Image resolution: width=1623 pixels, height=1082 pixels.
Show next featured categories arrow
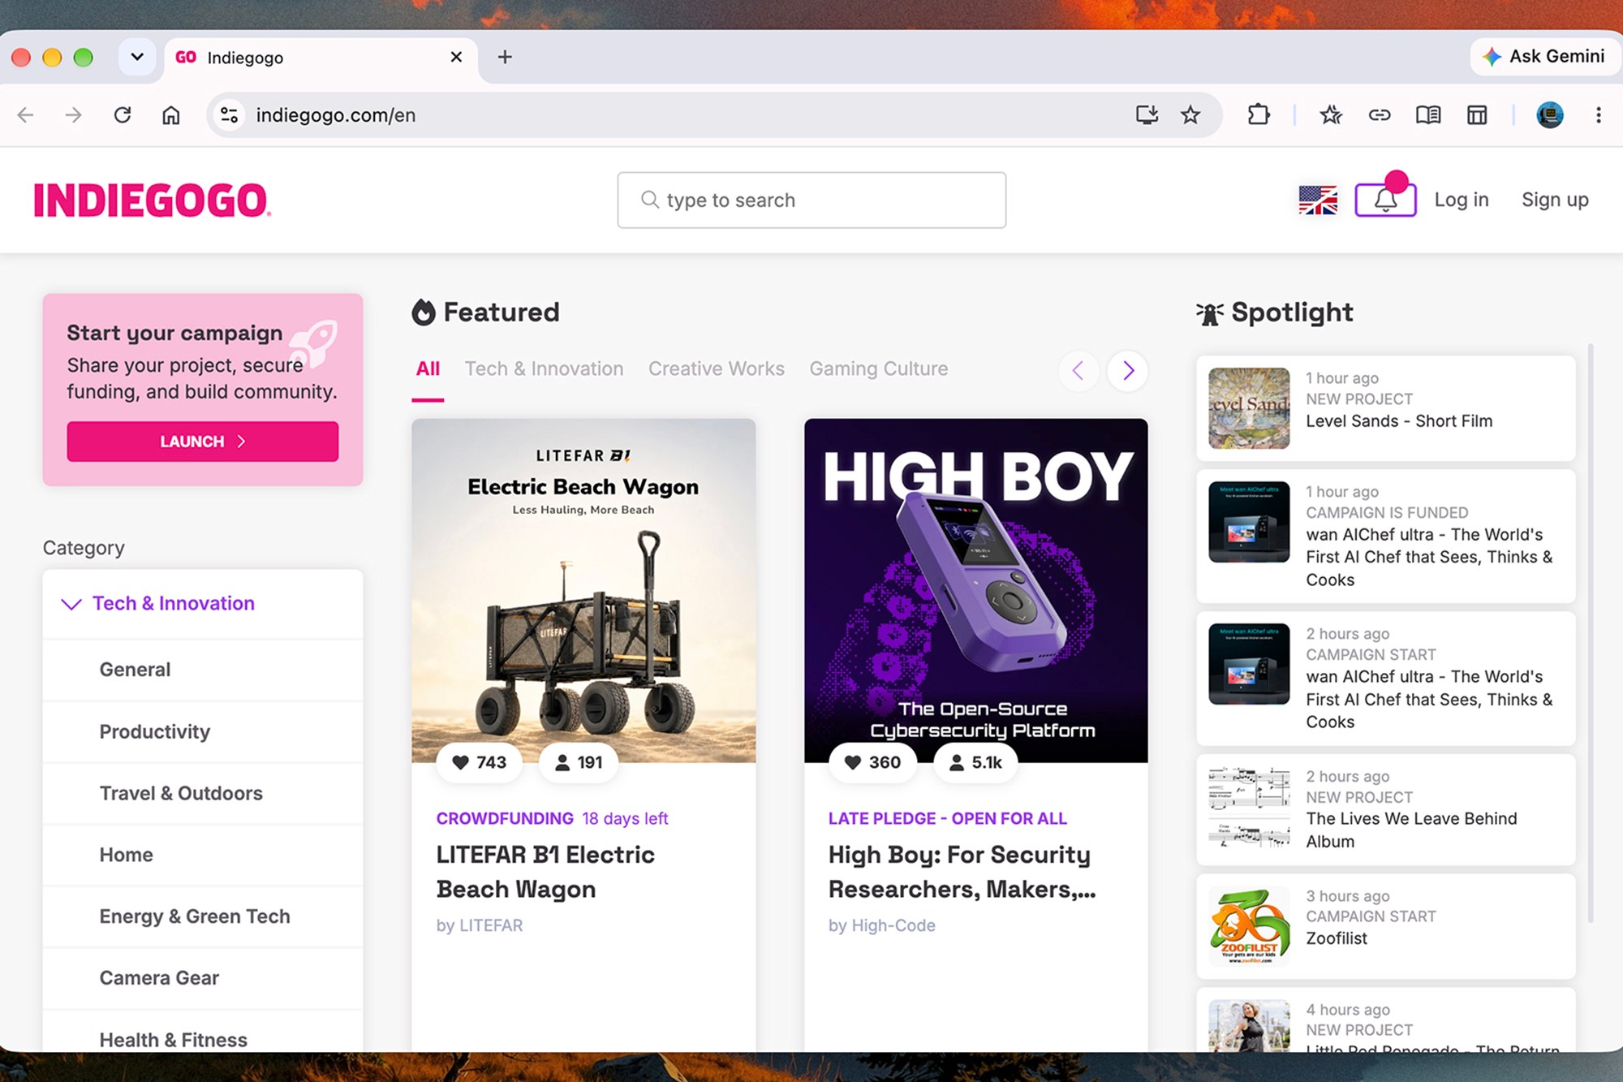point(1128,371)
